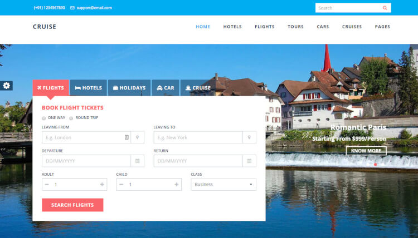Select the Round Trip radio button
Viewport: 418px width, 238px height.
[71, 118]
